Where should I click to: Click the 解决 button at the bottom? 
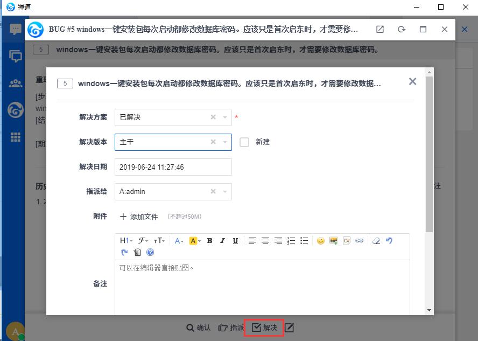pyautogui.click(x=264, y=328)
